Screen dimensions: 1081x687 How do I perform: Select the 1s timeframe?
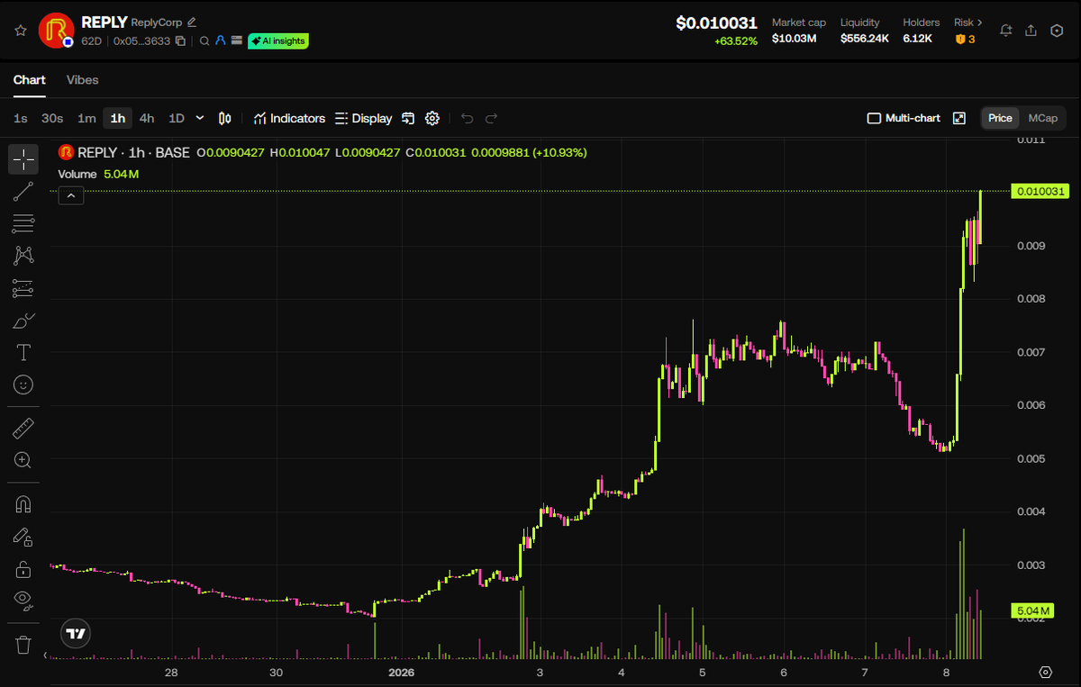(x=20, y=118)
